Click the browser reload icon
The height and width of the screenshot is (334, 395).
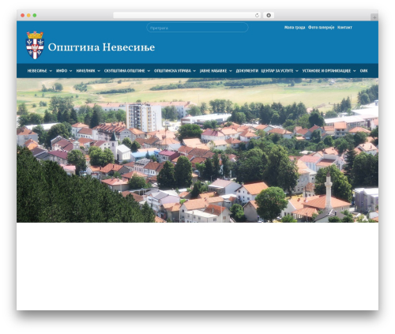point(257,15)
